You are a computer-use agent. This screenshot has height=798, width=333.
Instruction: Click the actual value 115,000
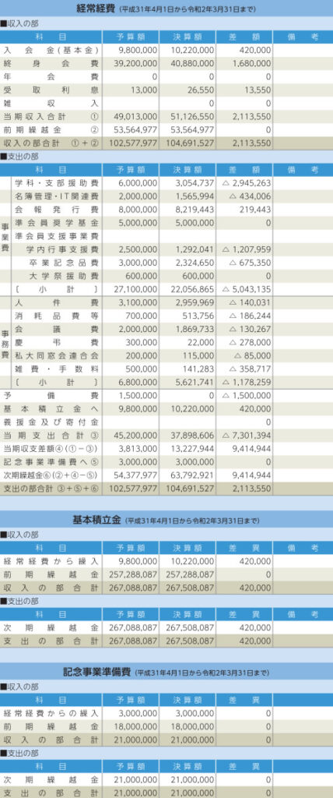(198, 355)
